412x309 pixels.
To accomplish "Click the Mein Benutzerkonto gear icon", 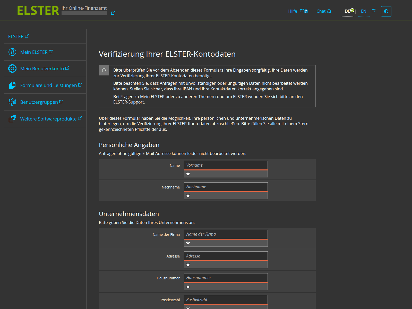I will [12, 68].
